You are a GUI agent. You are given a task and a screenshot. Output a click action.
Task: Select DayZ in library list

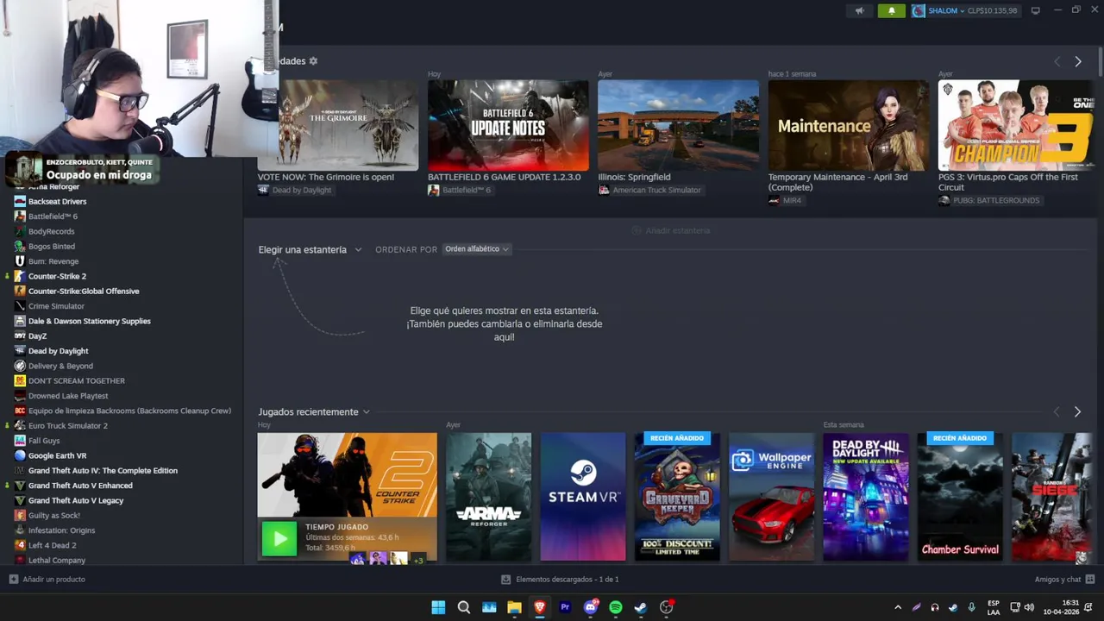[37, 336]
